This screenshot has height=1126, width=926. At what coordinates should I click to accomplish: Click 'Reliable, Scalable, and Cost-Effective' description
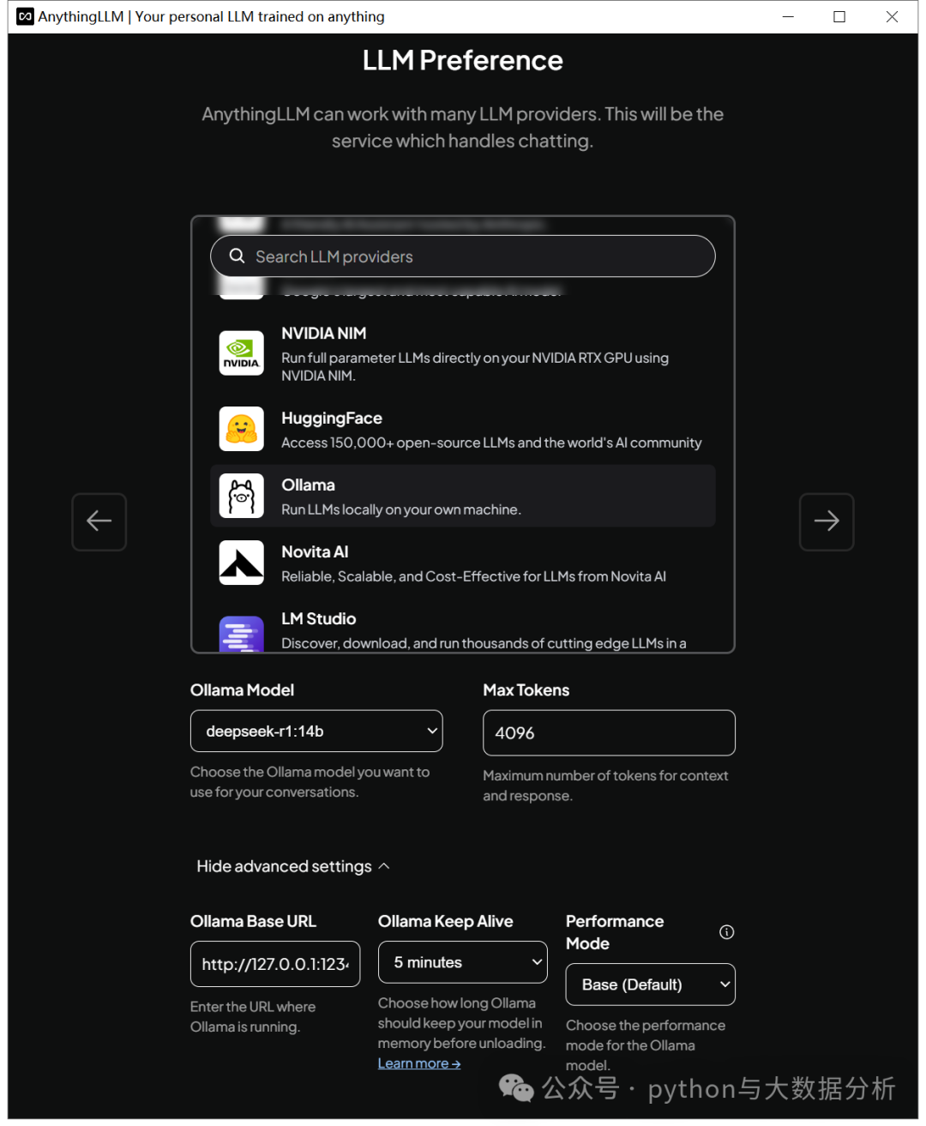pos(473,576)
